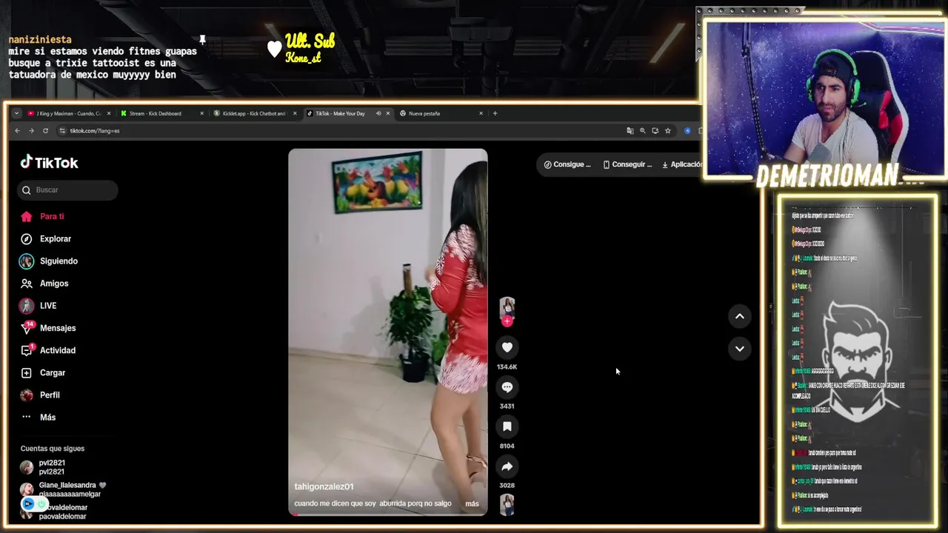This screenshot has height=533, width=948.
Task: Click the Cuentas que sigues heading
Action: pyautogui.click(x=53, y=448)
